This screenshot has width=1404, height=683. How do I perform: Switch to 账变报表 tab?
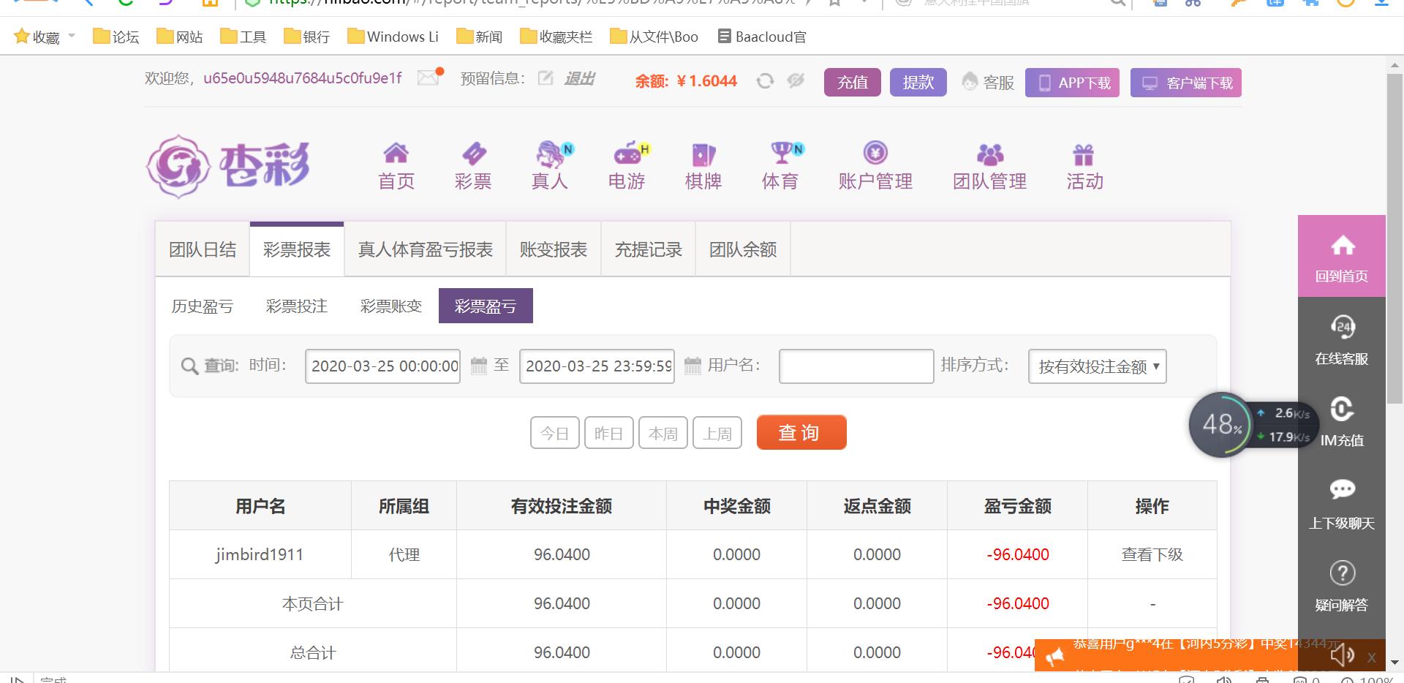pyautogui.click(x=554, y=250)
